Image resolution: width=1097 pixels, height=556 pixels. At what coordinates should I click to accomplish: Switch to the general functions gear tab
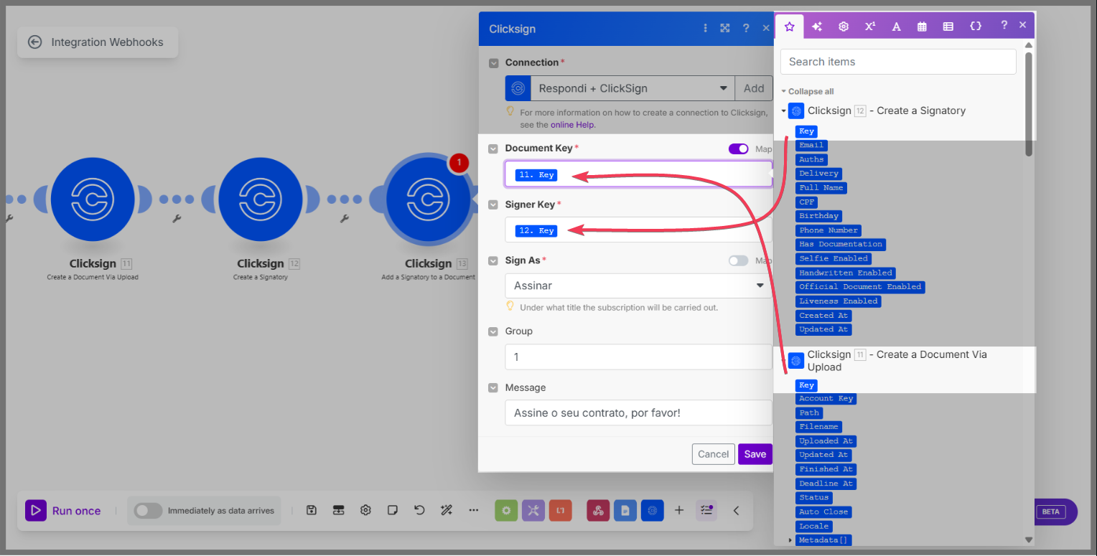(844, 27)
